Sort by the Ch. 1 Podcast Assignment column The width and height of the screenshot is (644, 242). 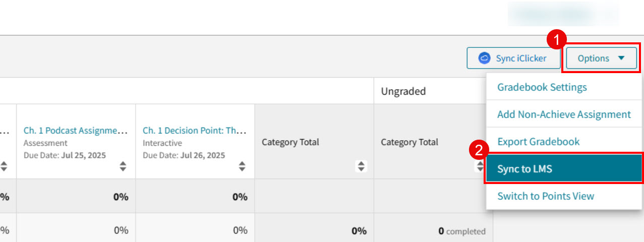tap(123, 166)
